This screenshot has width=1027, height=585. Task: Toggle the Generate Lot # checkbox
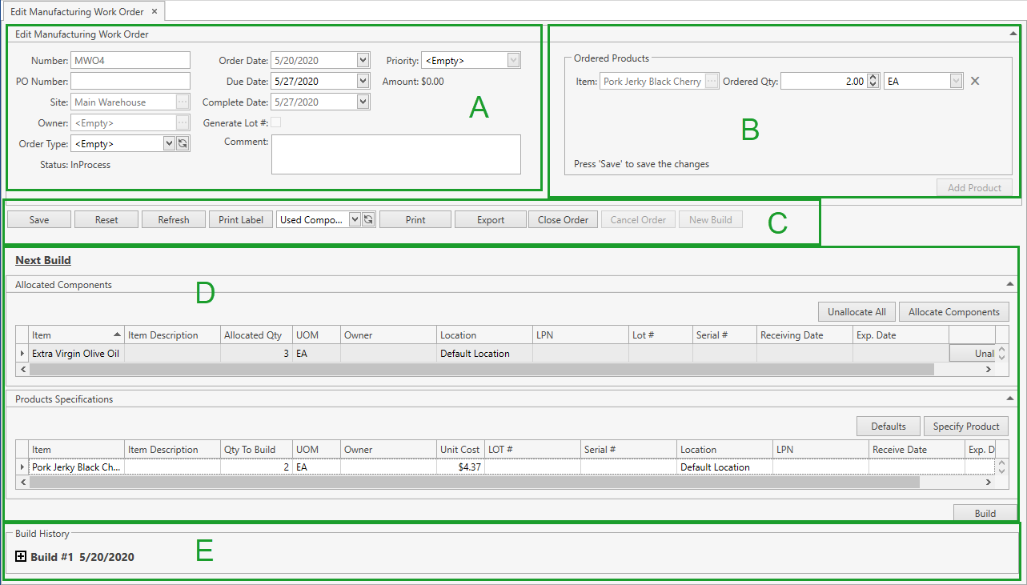coord(276,123)
